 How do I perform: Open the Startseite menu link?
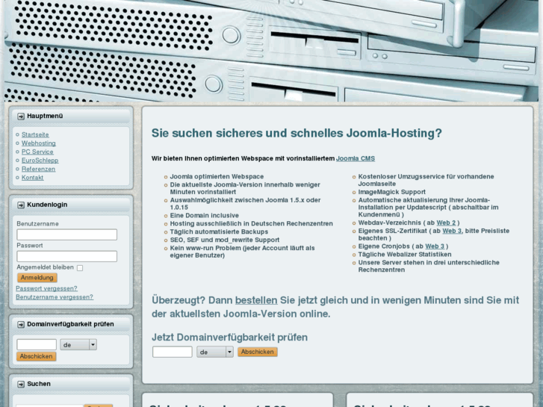[x=35, y=134]
